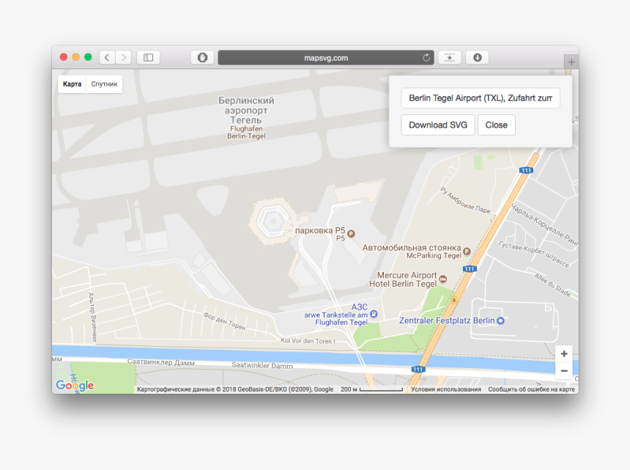Switch map to Карта view
630x470 pixels.
point(73,84)
